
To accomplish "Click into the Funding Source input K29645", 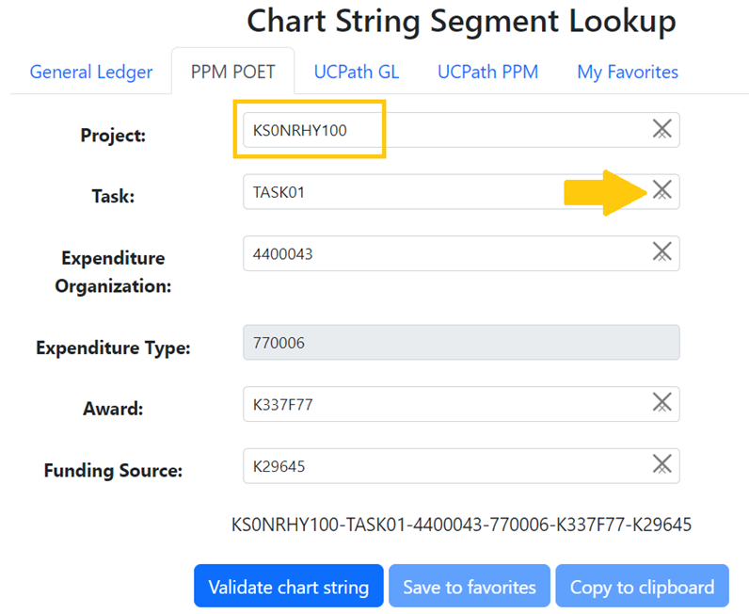I will tap(442, 465).
